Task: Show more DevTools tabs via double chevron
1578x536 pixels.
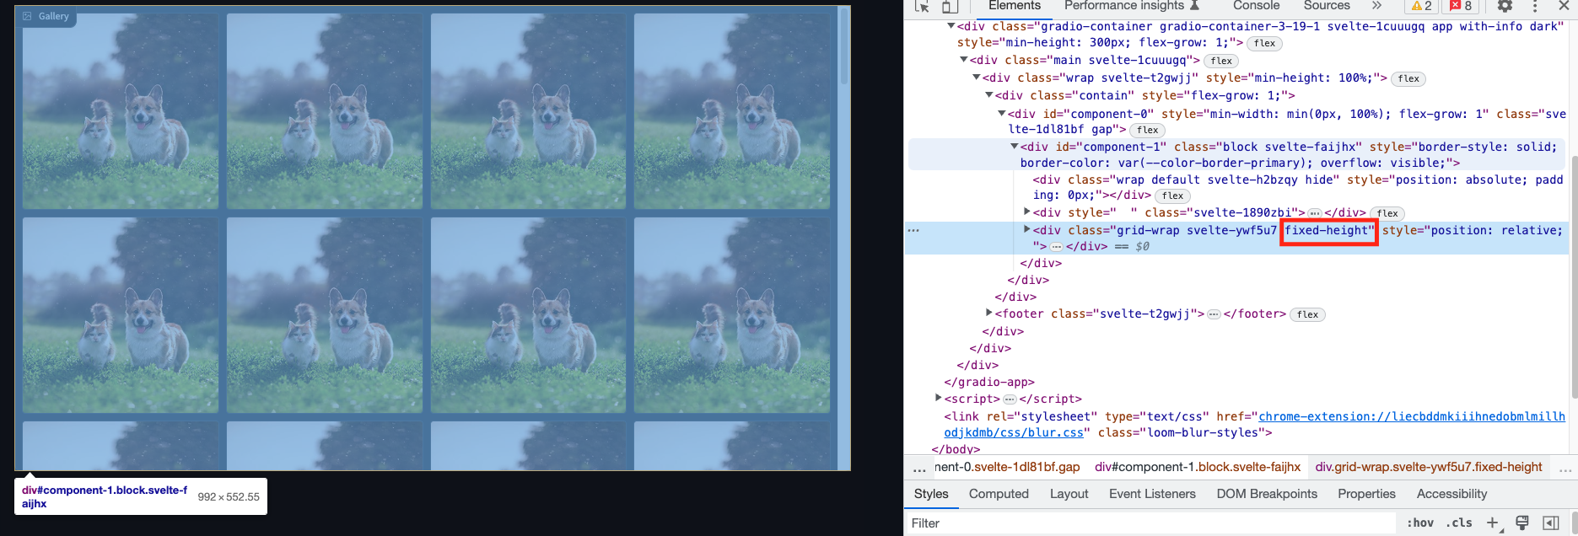Action: click(1376, 5)
